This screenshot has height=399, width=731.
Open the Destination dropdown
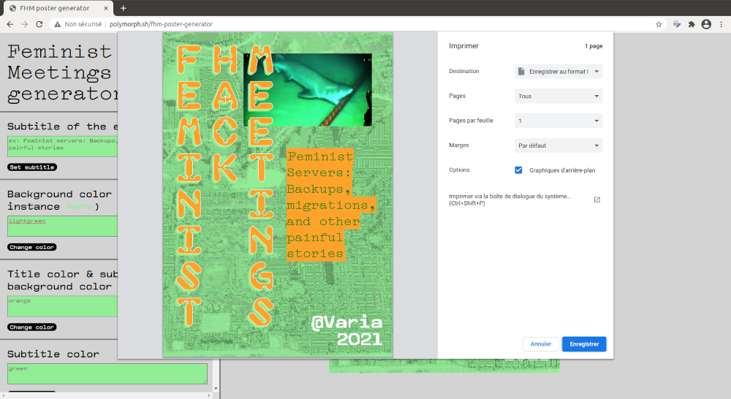coord(558,72)
